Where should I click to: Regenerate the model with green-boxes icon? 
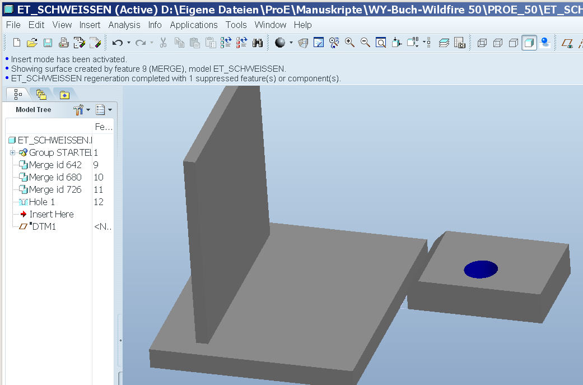(226, 43)
